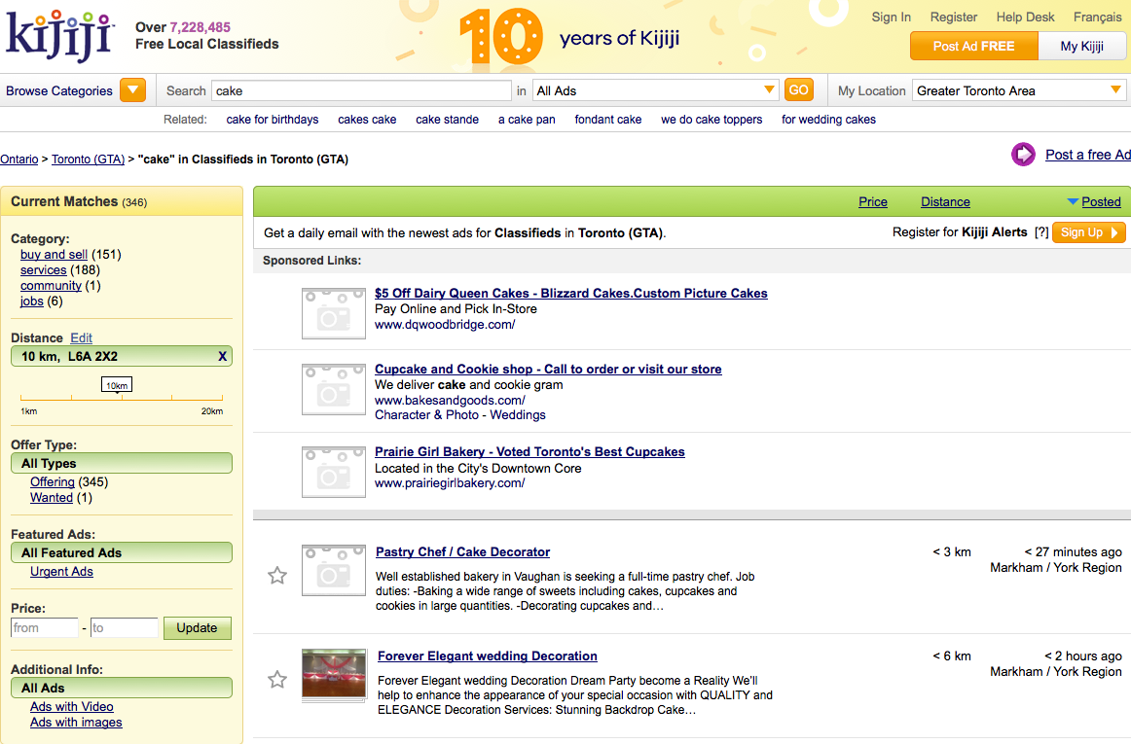1131x744 pixels.
Task: Select related search cakes cake
Action: (366, 120)
